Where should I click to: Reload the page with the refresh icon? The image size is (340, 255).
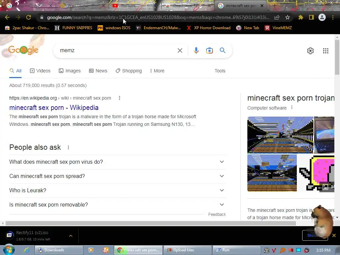pos(29,17)
